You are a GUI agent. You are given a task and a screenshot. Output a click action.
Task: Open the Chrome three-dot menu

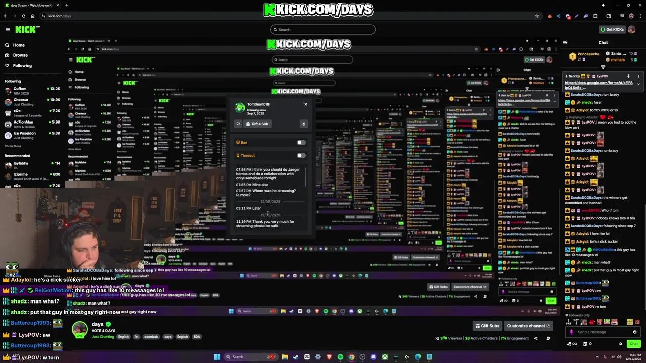640,16
